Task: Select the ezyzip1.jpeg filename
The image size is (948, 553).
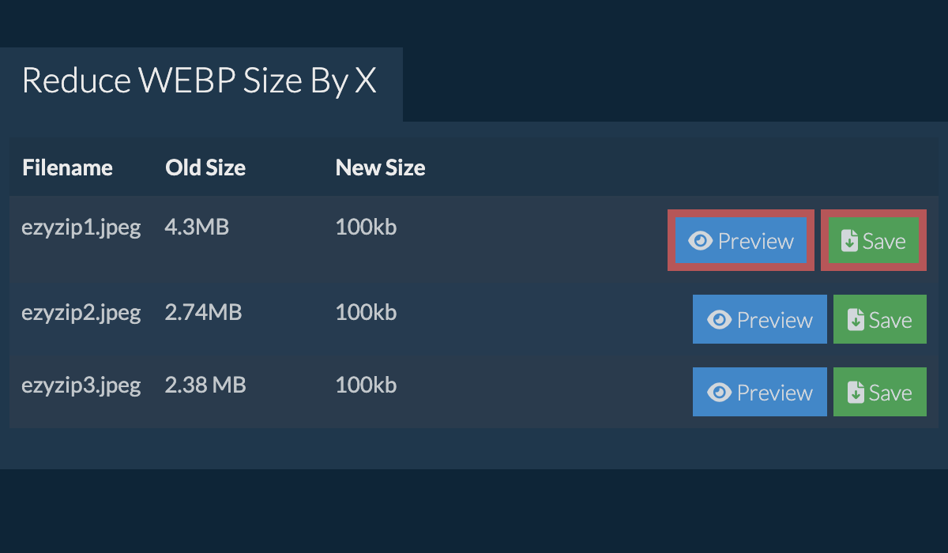Action: [x=81, y=228]
